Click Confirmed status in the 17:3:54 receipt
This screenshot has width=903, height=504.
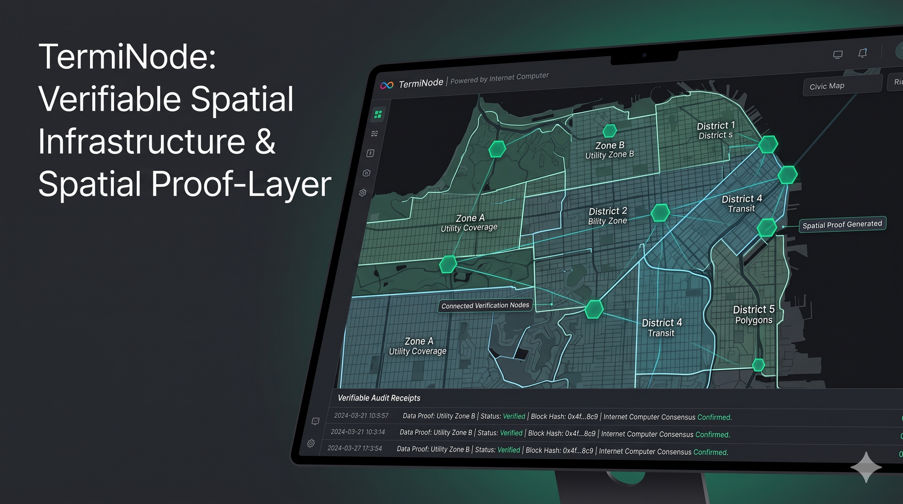pos(710,452)
